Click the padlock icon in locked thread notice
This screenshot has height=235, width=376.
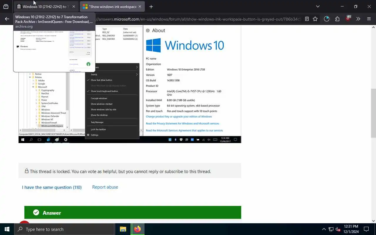click(x=26, y=171)
